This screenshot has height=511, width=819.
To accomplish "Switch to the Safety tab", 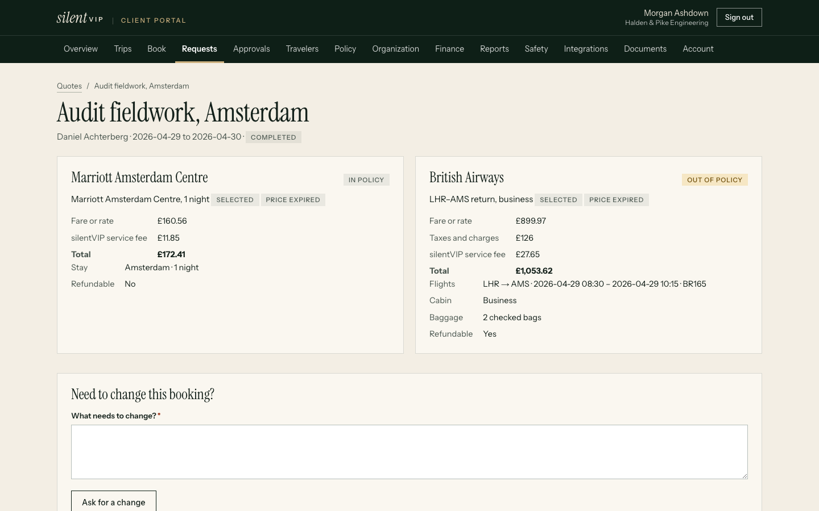I will 536,49.
